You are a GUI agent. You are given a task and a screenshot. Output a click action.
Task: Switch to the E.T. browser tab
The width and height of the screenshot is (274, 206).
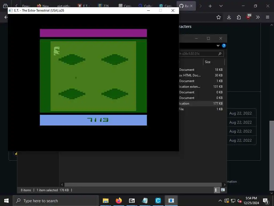pyautogui.click(x=84, y=6)
